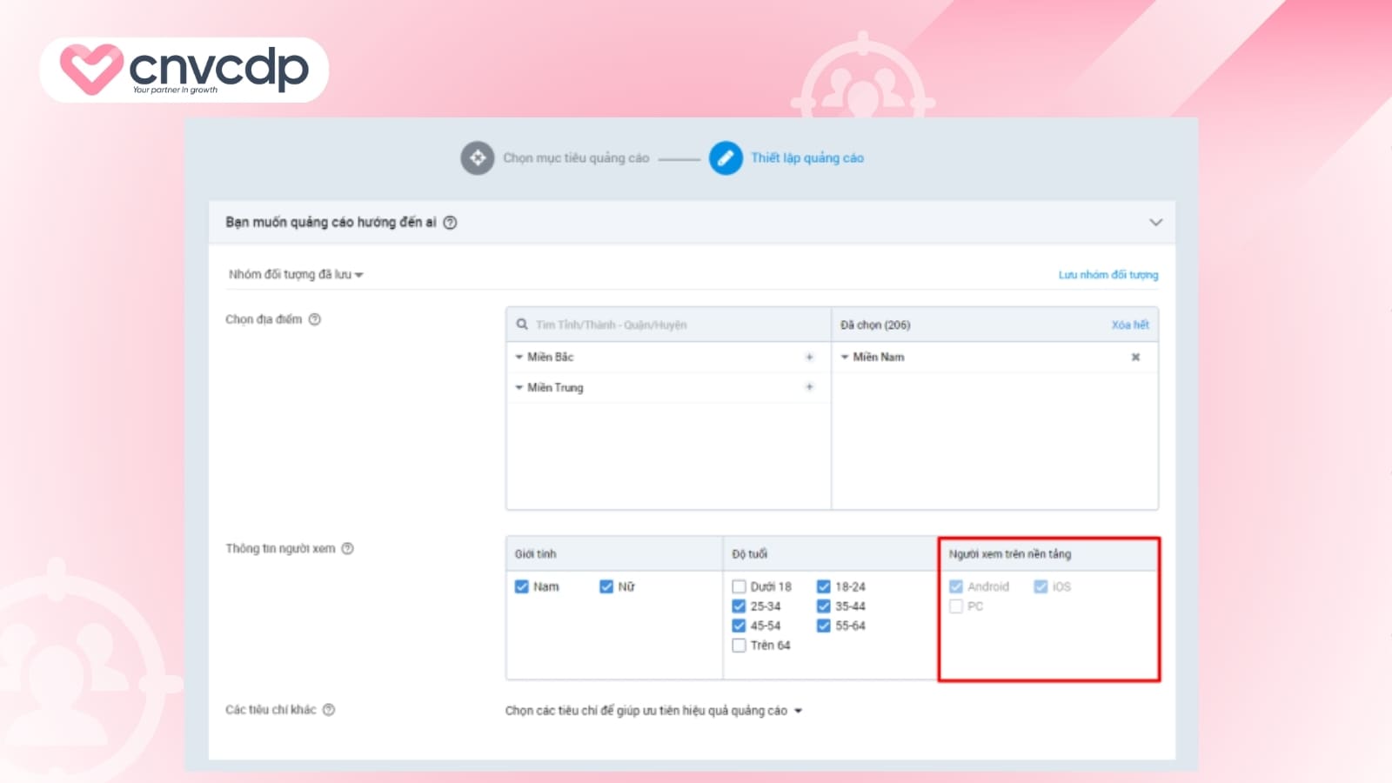Click Xóa hết to clear selected locations
Screen dimensions: 1392x783
pyautogui.click(x=1129, y=325)
